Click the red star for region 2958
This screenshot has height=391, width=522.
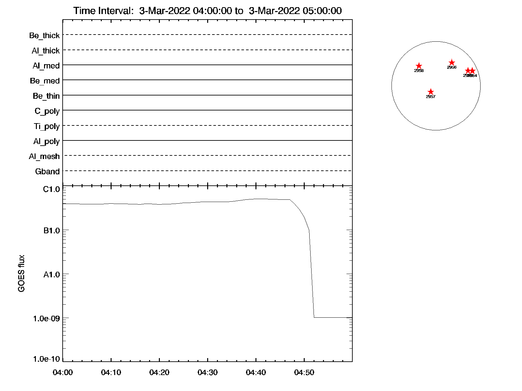pyautogui.click(x=419, y=66)
